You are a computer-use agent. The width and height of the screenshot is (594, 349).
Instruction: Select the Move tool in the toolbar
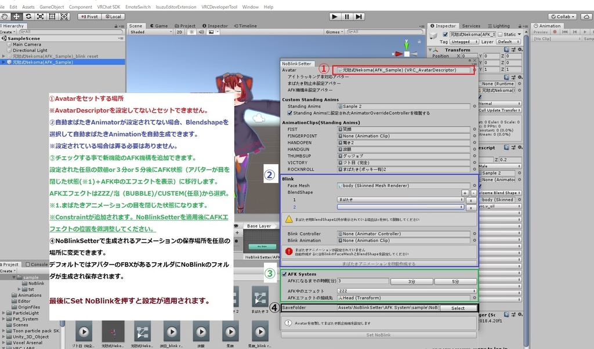point(17,17)
